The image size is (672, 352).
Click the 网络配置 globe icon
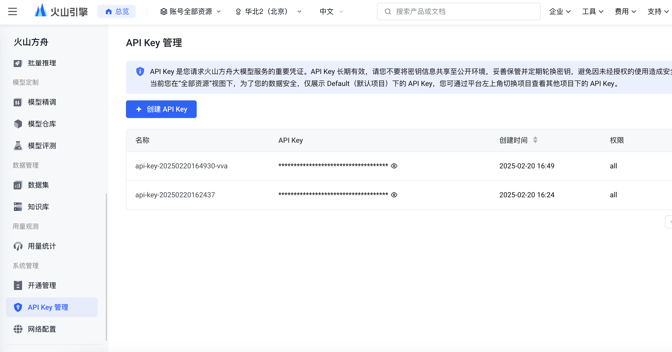click(x=18, y=329)
